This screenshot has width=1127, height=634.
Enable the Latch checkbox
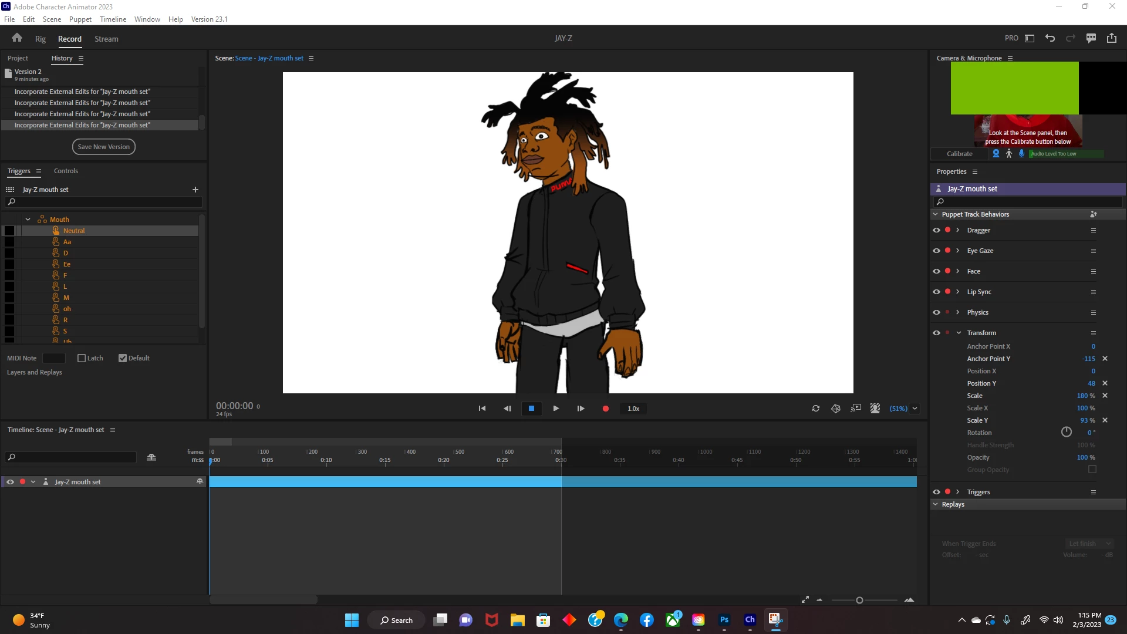tap(82, 358)
